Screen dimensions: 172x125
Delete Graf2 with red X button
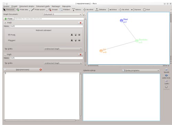tap(80, 23)
